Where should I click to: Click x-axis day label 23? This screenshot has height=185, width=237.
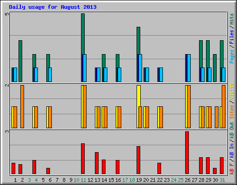pyautogui.click(x=167, y=180)
